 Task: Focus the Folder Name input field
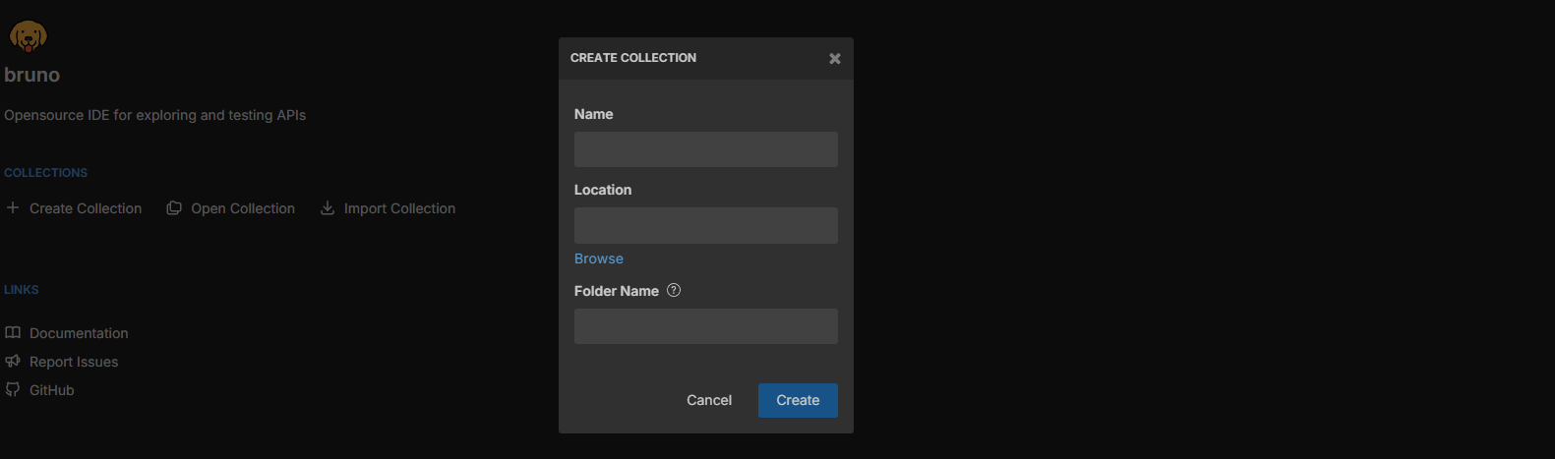click(706, 326)
